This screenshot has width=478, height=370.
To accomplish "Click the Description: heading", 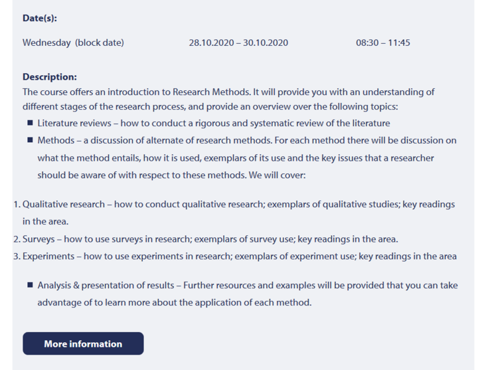I will (x=50, y=77).
